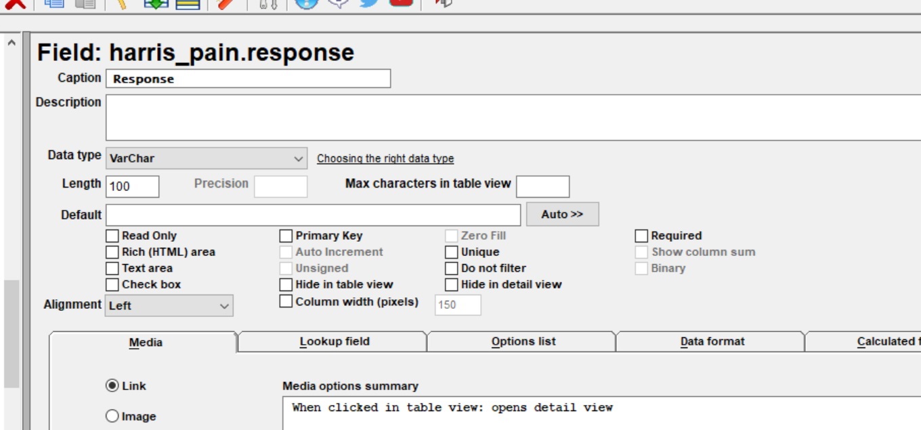The height and width of the screenshot is (430, 921).
Task: Focus the Description text box
Action: click(513, 118)
